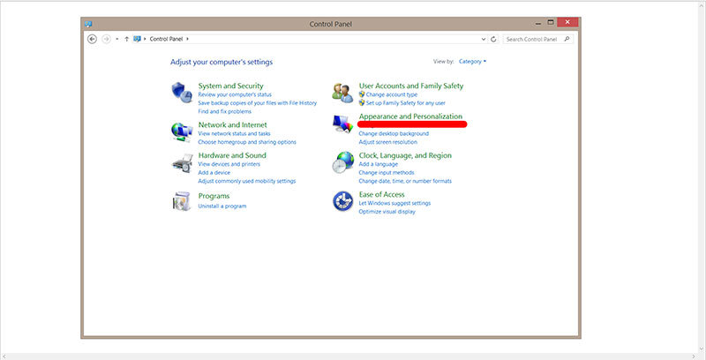Open User Accounts and Family Safety
The width and height of the screenshot is (706, 360).
pyautogui.click(x=411, y=86)
